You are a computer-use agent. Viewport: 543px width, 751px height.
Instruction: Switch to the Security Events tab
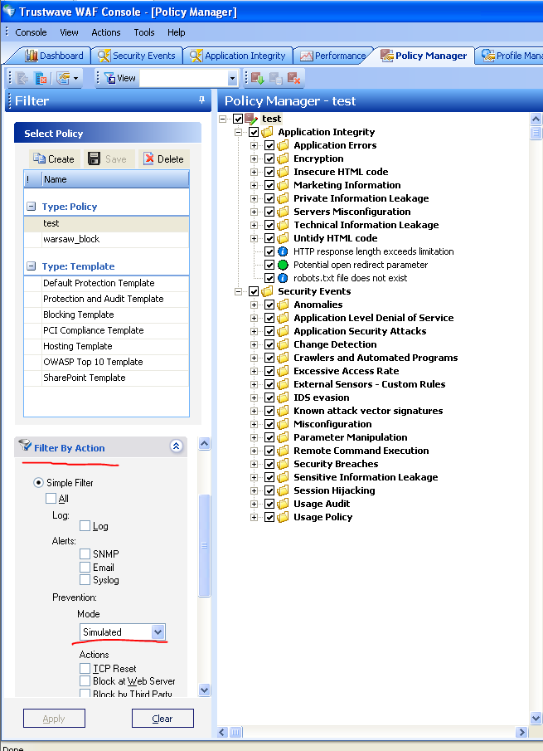[137, 56]
